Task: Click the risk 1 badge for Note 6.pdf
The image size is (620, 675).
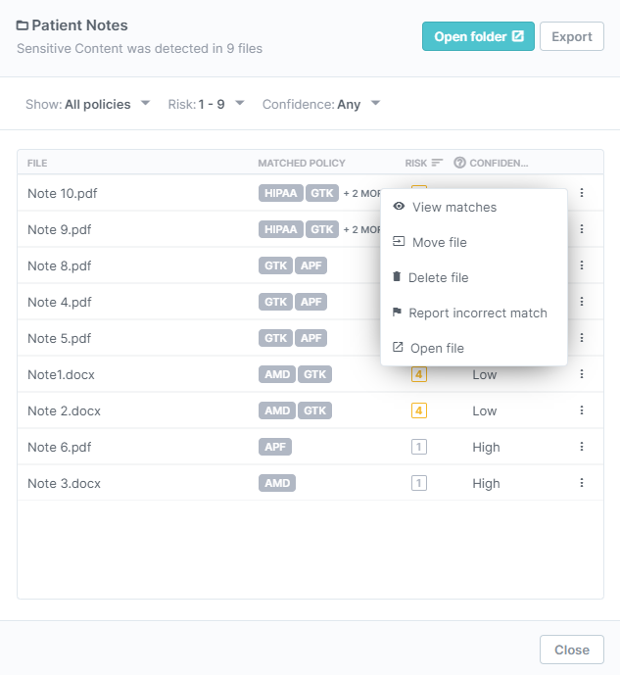Action: tap(419, 447)
